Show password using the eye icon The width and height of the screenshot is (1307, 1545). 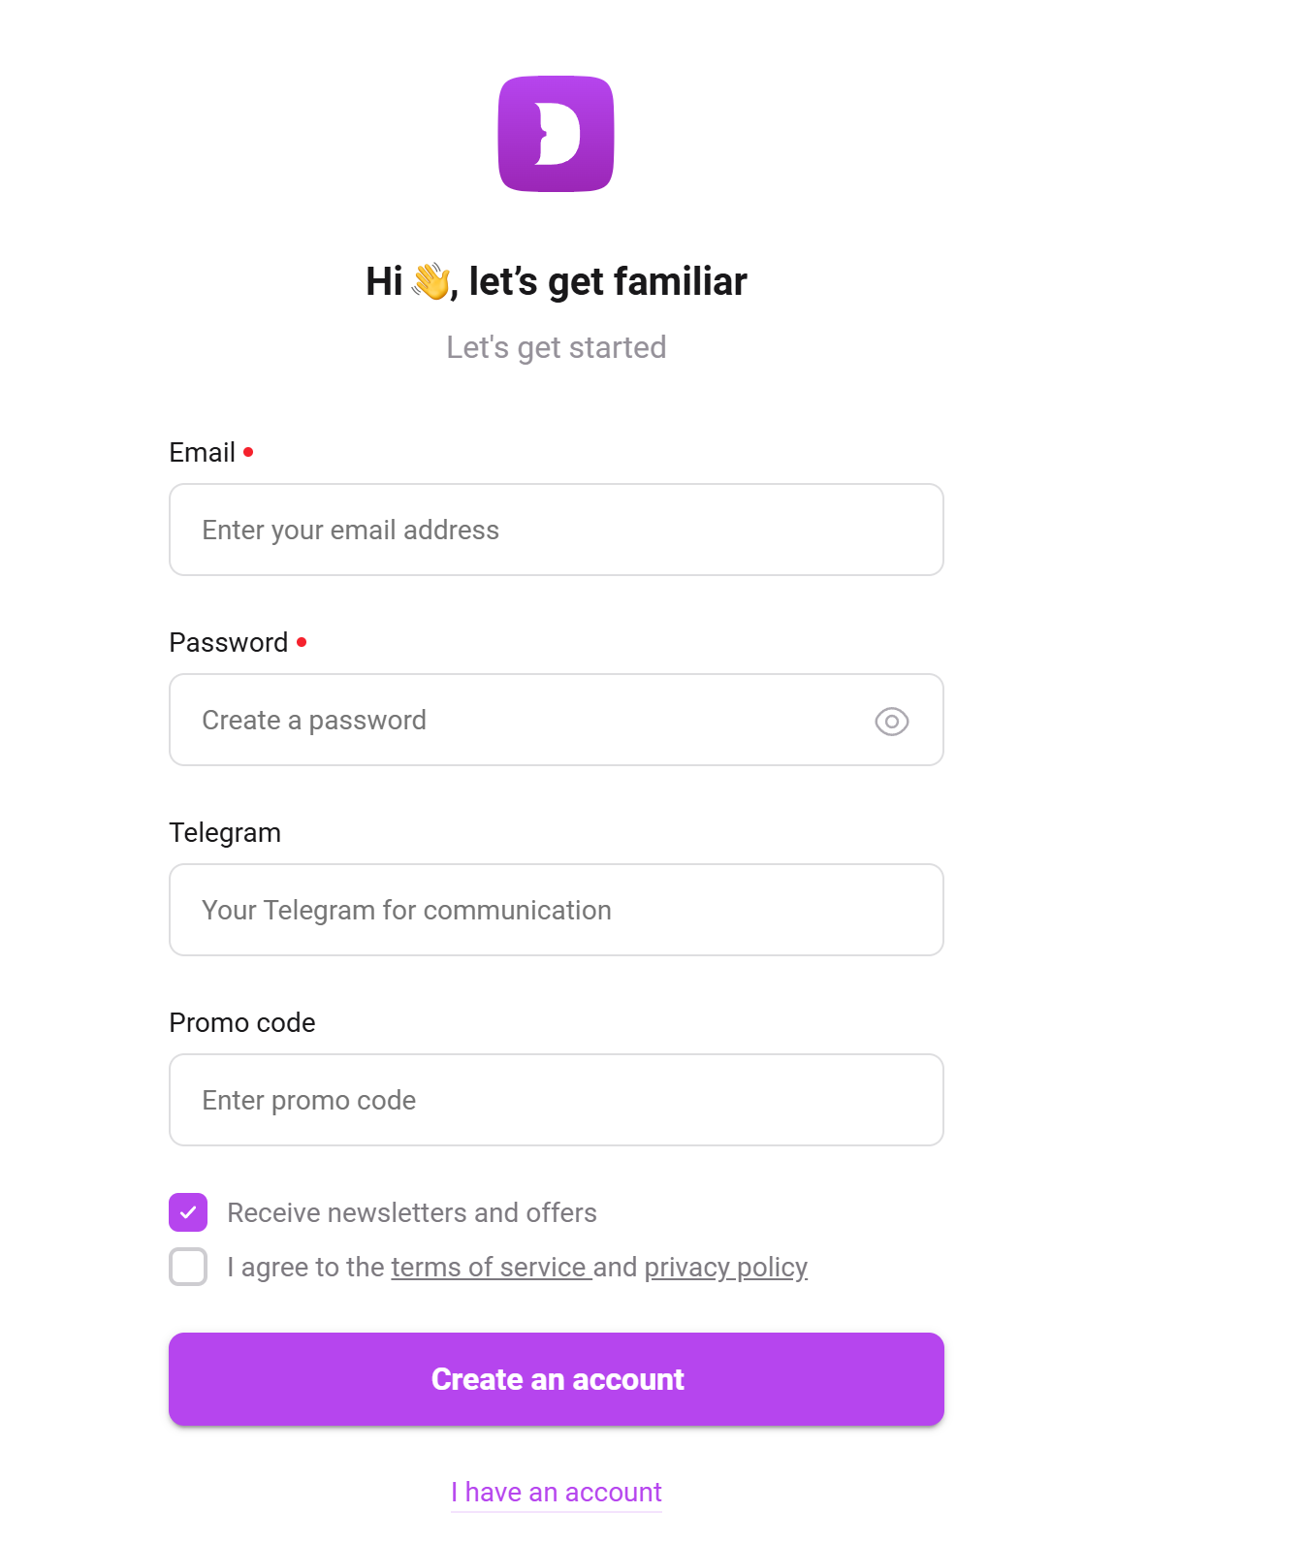[x=891, y=721]
